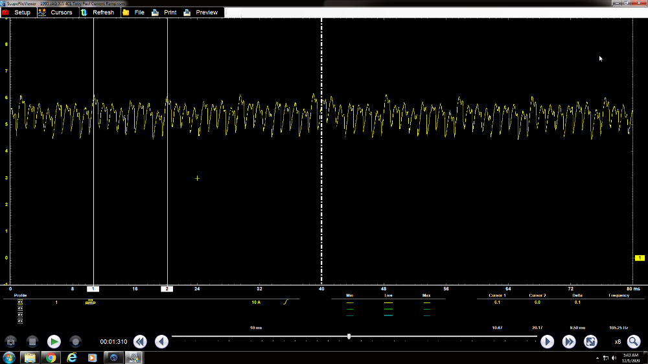Click the round Record button
This screenshot has width=648, height=364.
point(75,341)
